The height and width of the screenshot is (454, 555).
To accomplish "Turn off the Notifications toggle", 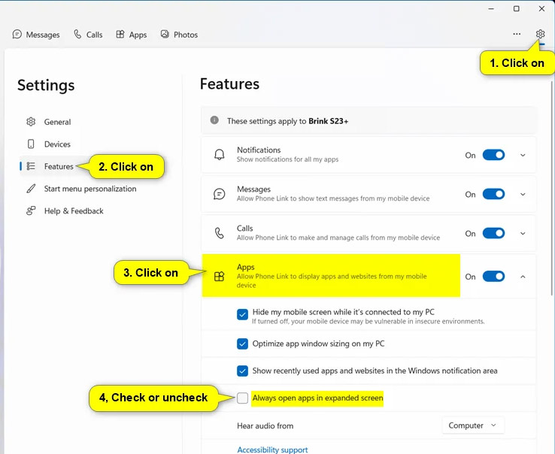I will pos(493,155).
